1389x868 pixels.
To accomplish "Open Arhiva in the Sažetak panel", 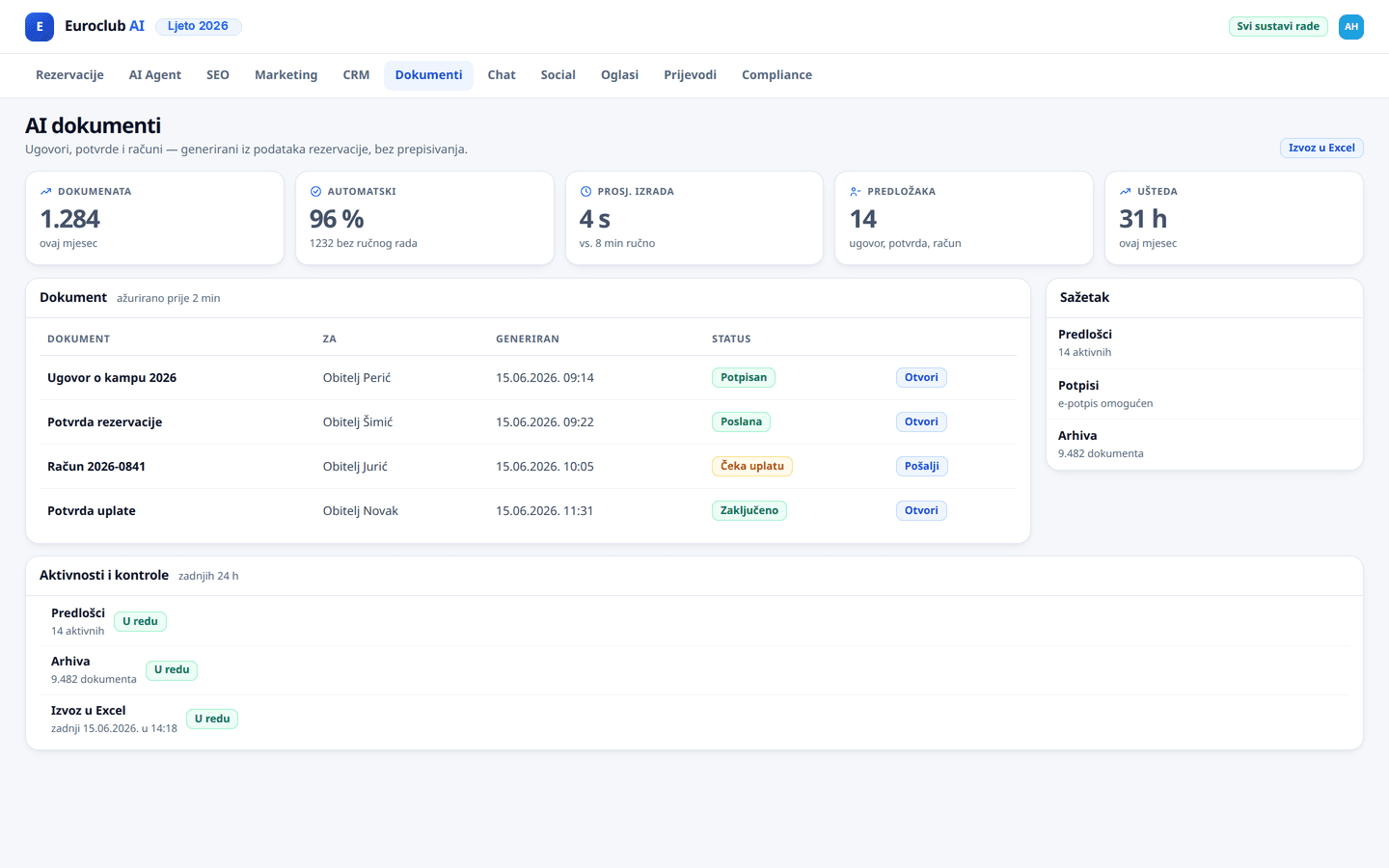I will [1205, 445].
